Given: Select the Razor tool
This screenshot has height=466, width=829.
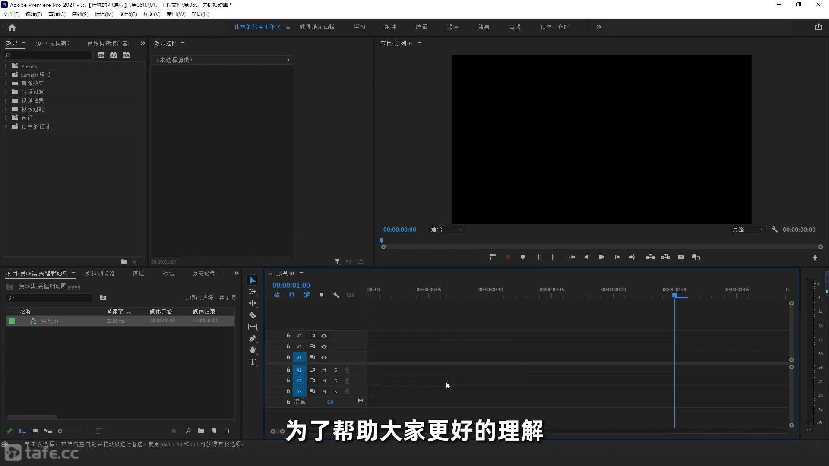Looking at the screenshot, I should coord(253,315).
